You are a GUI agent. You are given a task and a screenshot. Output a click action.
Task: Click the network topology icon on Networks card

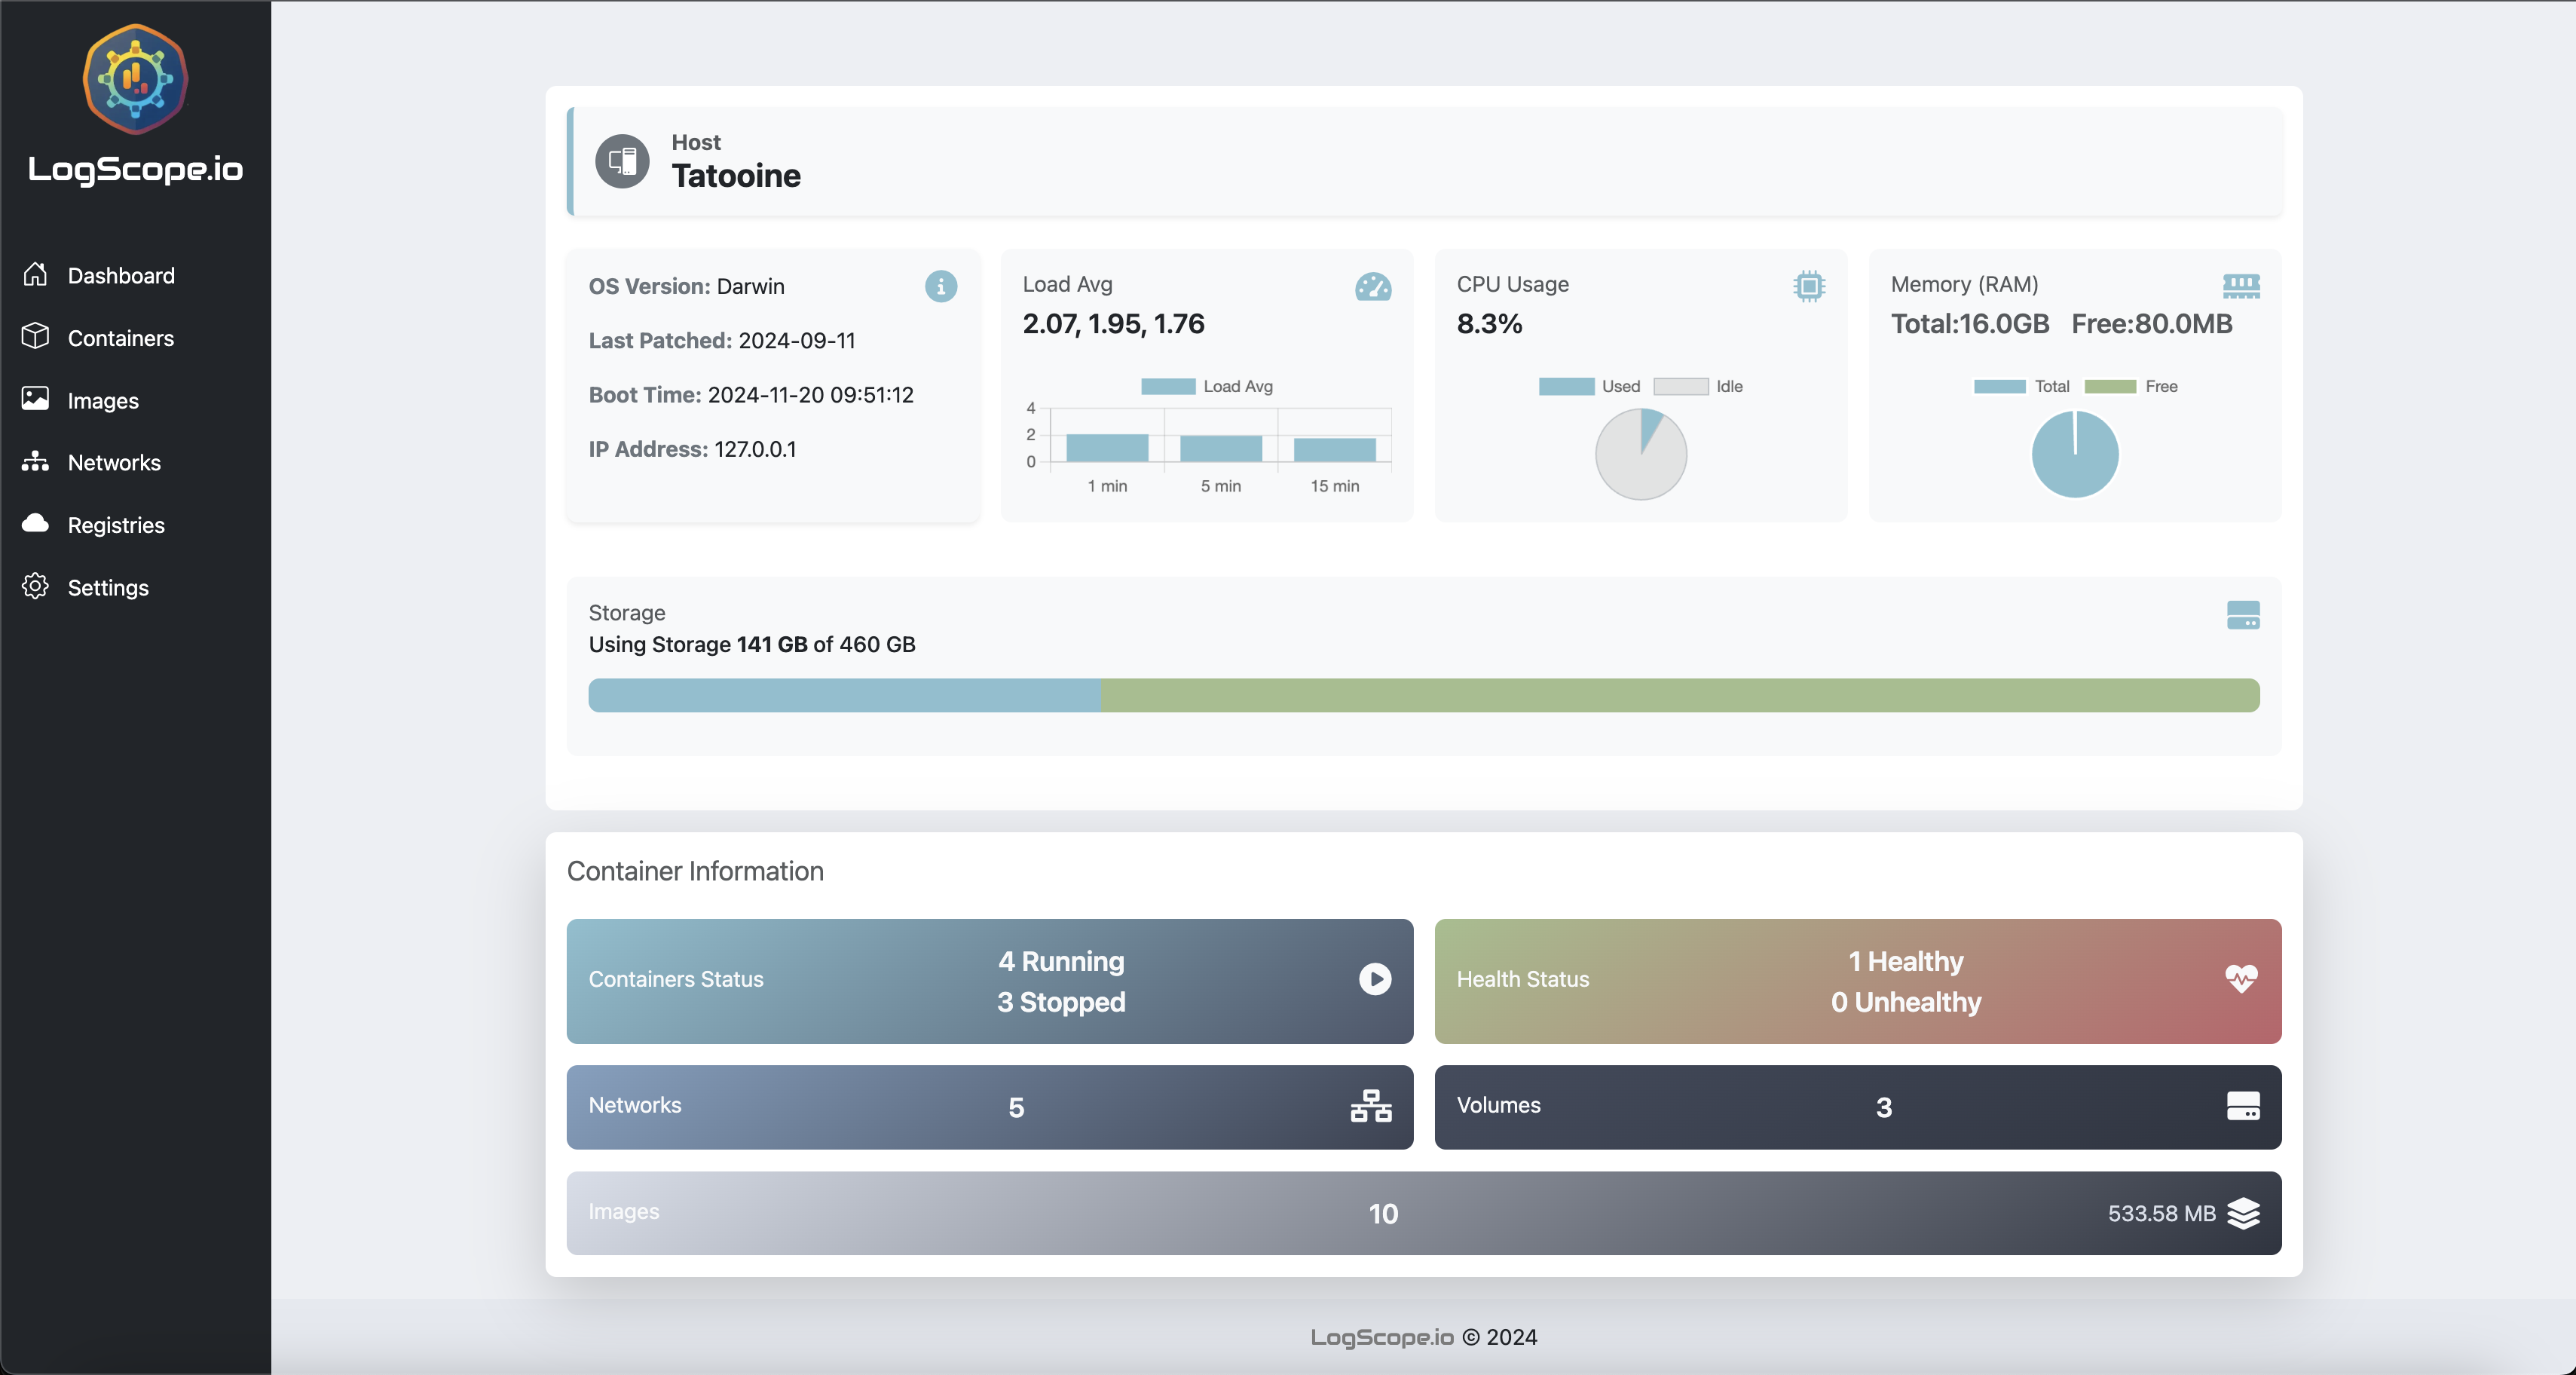pyautogui.click(x=1370, y=1107)
